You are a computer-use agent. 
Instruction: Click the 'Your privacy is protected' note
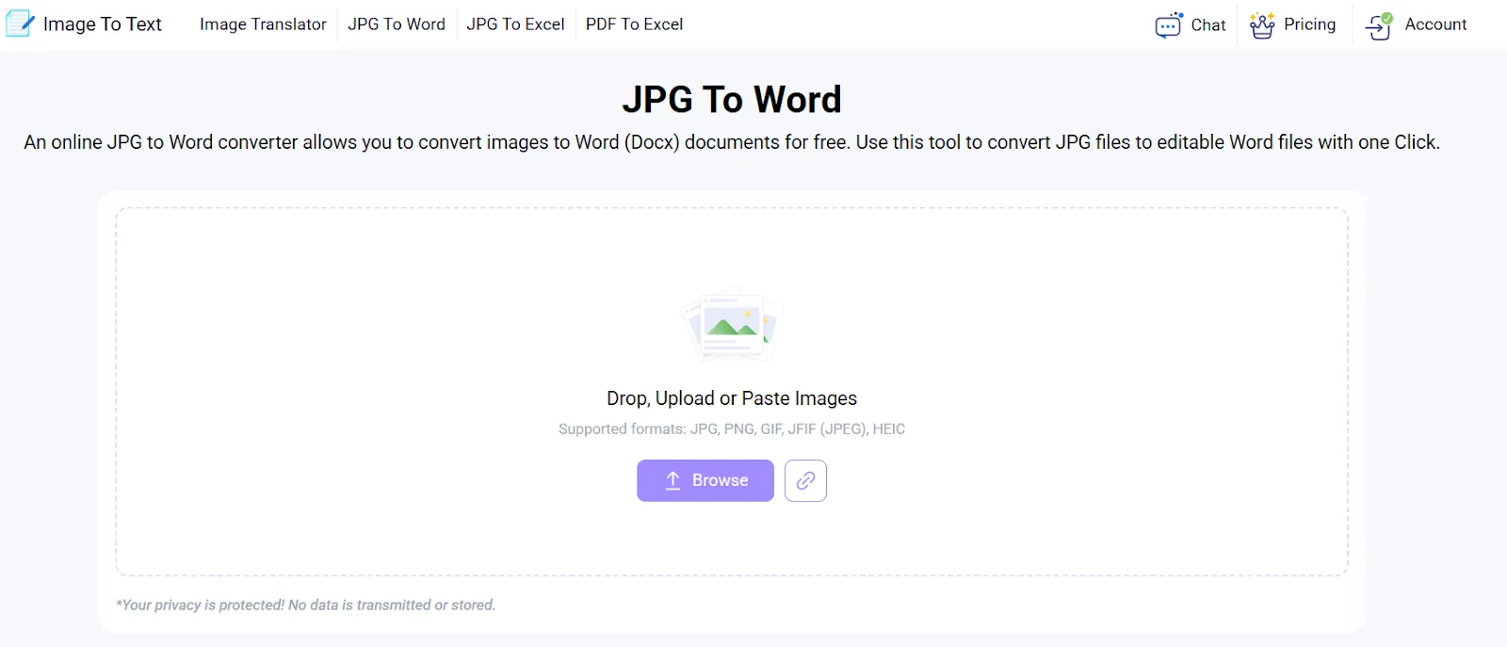click(305, 605)
